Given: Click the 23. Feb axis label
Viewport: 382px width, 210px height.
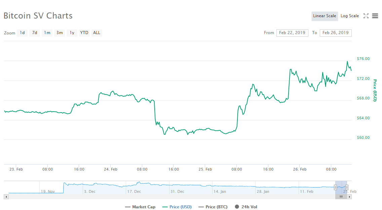Looking at the screenshot, I should coord(16,169).
